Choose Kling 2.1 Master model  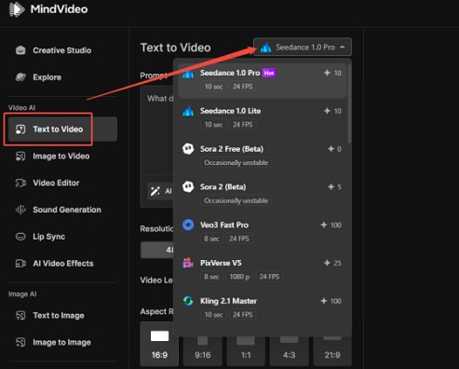pyautogui.click(x=263, y=307)
